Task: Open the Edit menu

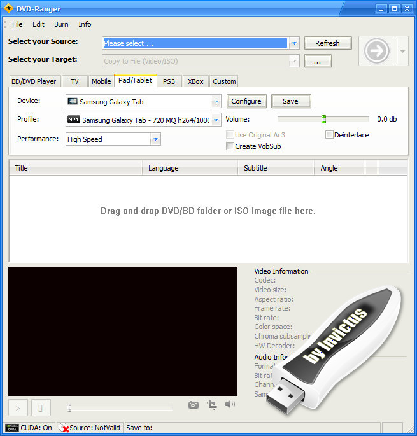Action: coord(38,24)
